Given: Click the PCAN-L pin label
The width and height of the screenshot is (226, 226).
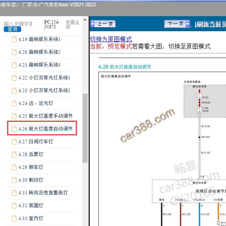Looking at the screenshot, I should pos(180,200).
